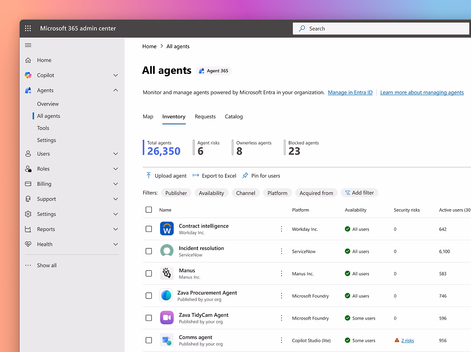Click the Add filter button

[359, 193]
